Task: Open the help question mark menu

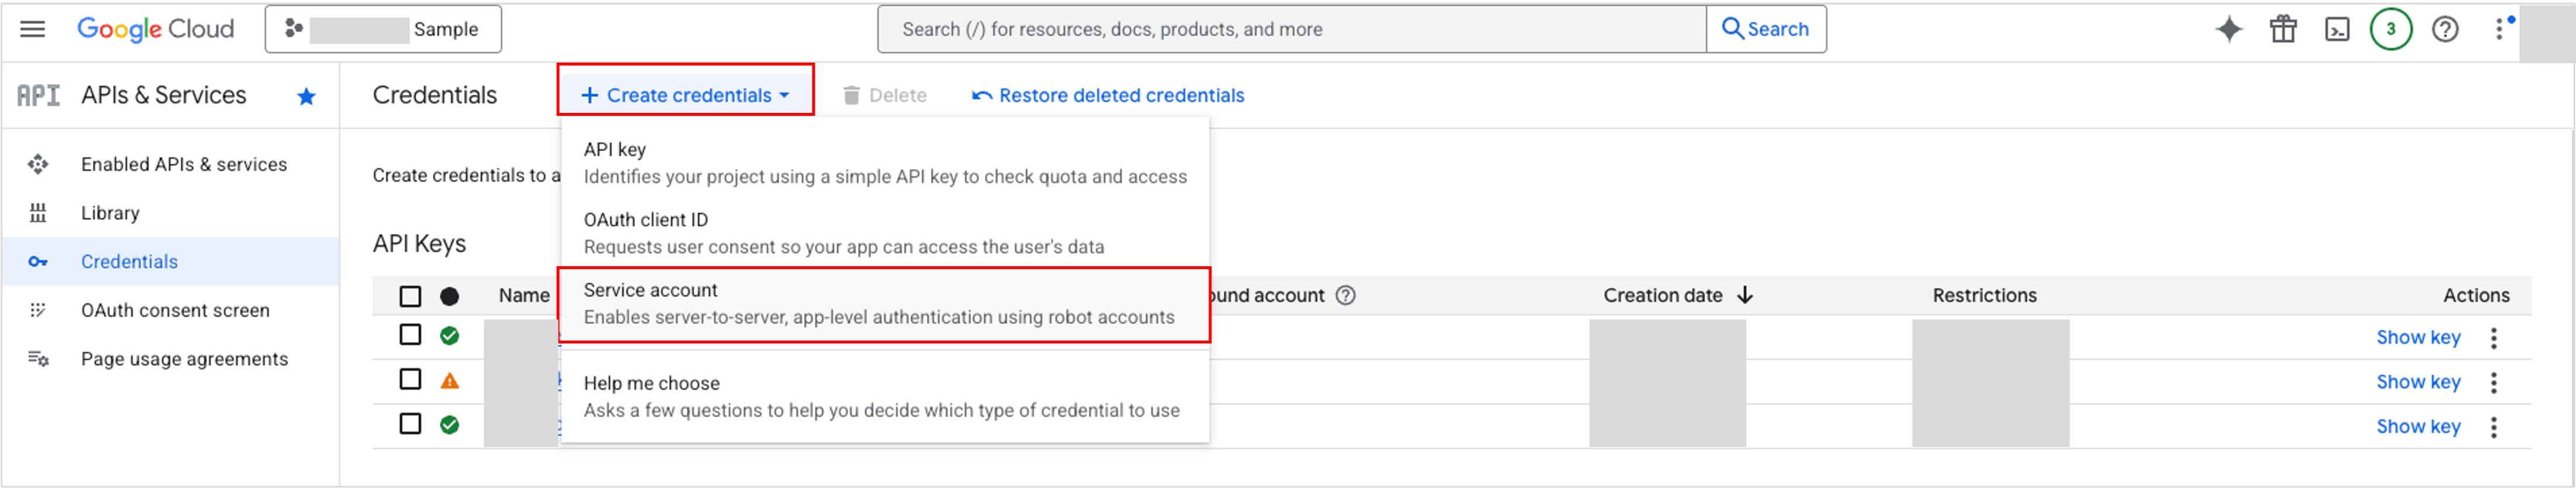Action: click(x=2445, y=29)
